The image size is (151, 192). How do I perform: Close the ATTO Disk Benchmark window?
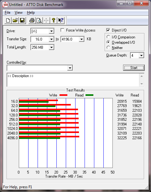141,3
